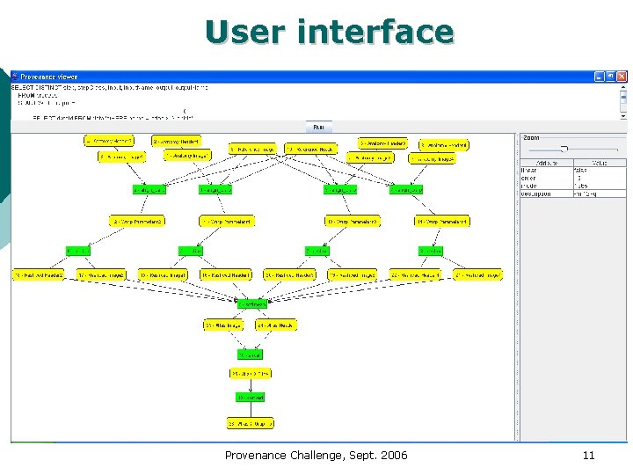Click the 'false' value cell
Screen dimensions: 633x475
point(600,171)
